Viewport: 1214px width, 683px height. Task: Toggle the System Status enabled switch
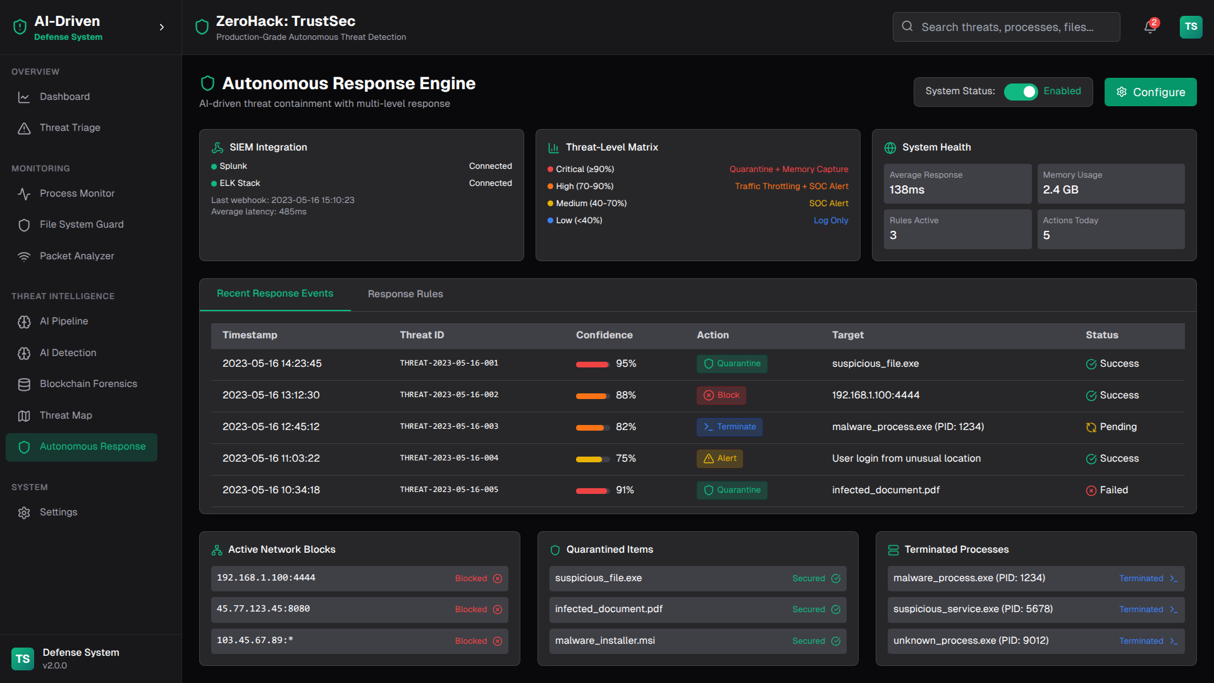tap(1021, 92)
